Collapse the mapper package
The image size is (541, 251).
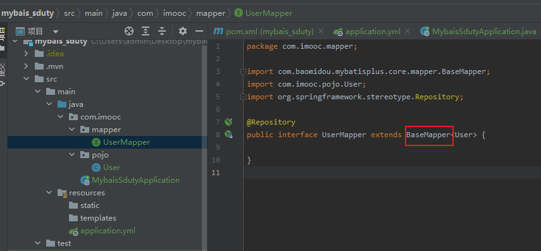point(72,130)
